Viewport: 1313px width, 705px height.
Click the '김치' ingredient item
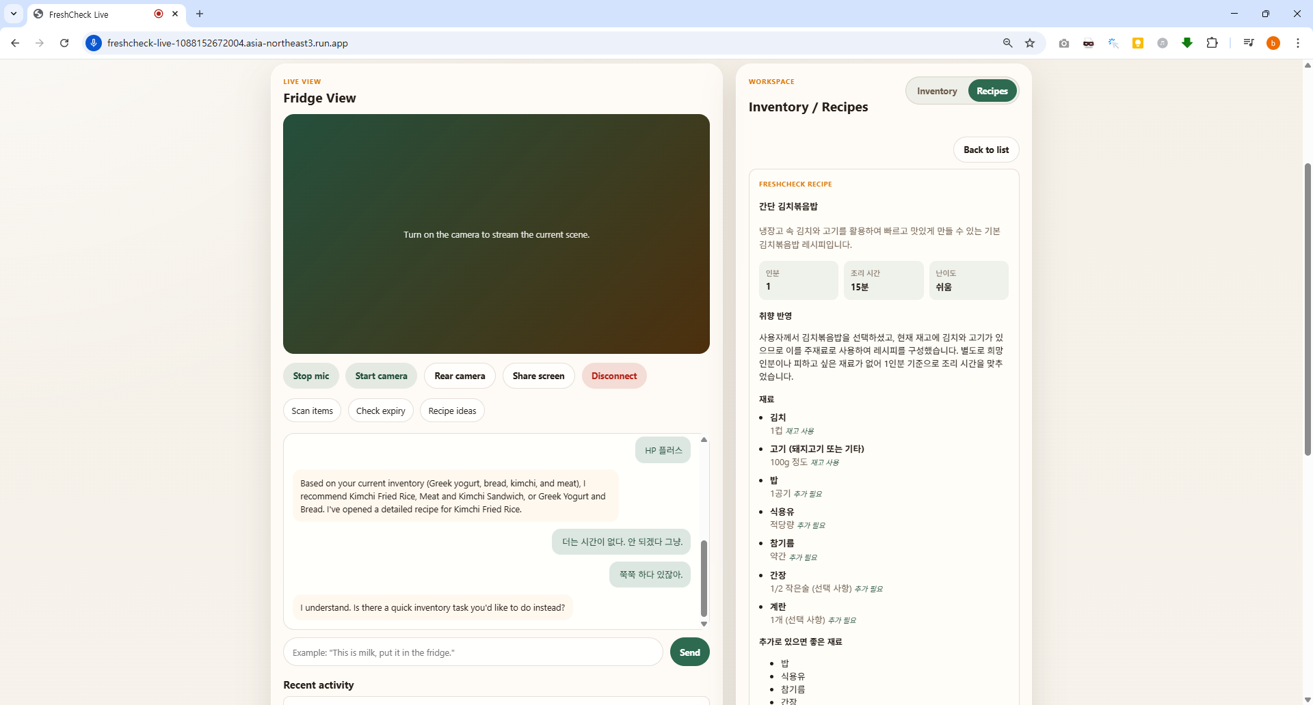778,417
